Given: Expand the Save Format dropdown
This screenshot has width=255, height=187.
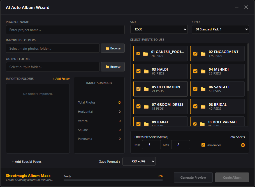Looking at the screenshot, I should (x=139, y=161).
